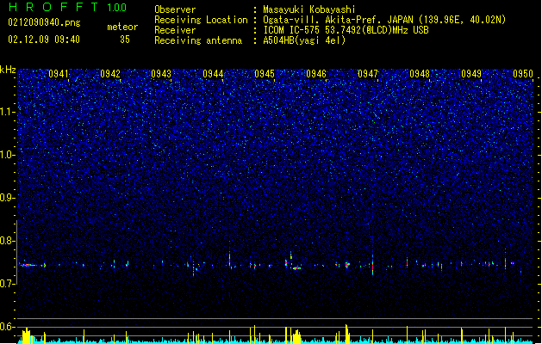Screen dimensions: 542x344
Task: Click the 0949 time marker
Action: pyautogui.click(x=471, y=74)
